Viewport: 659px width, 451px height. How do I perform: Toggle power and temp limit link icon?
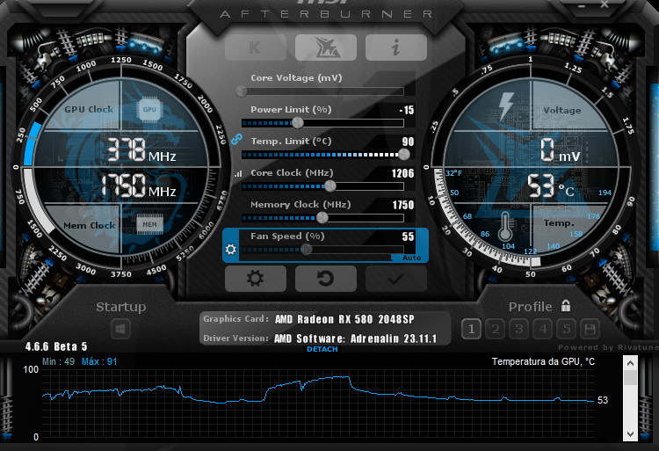[x=236, y=139]
